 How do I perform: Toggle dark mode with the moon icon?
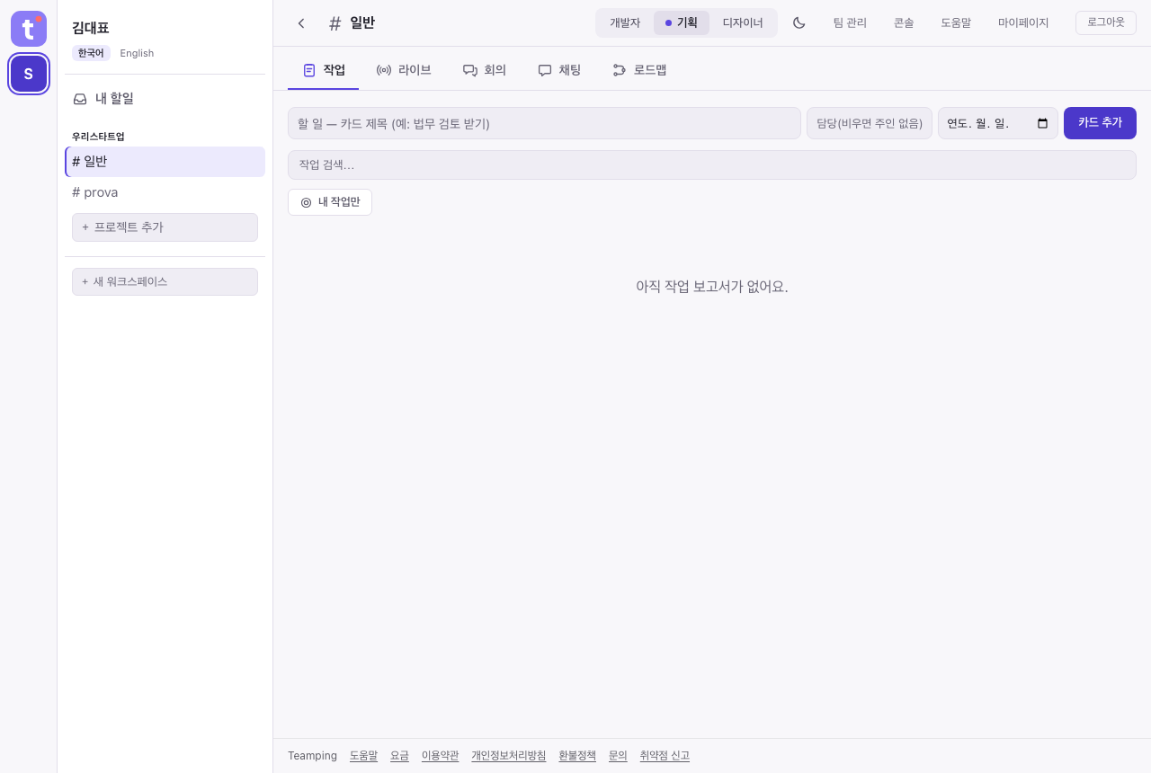tap(799, 23)
